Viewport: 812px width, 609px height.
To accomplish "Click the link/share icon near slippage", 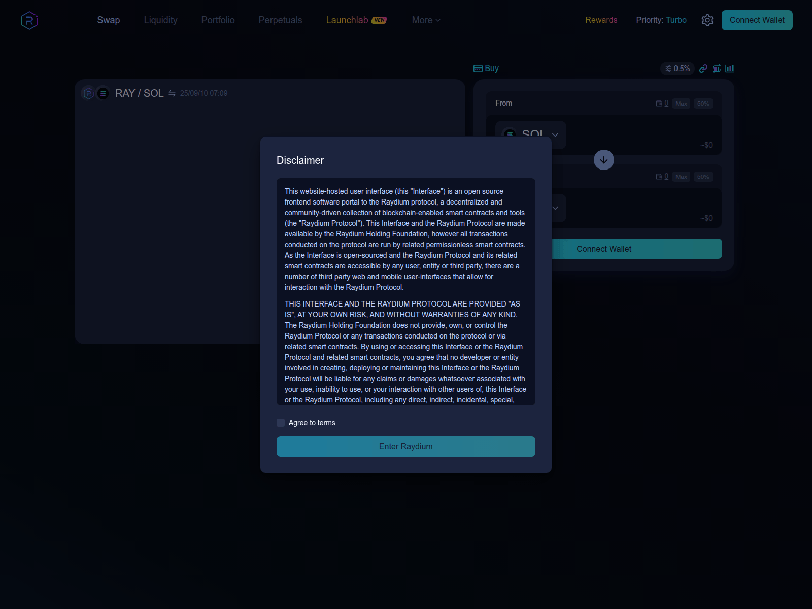I will point(703,68).
